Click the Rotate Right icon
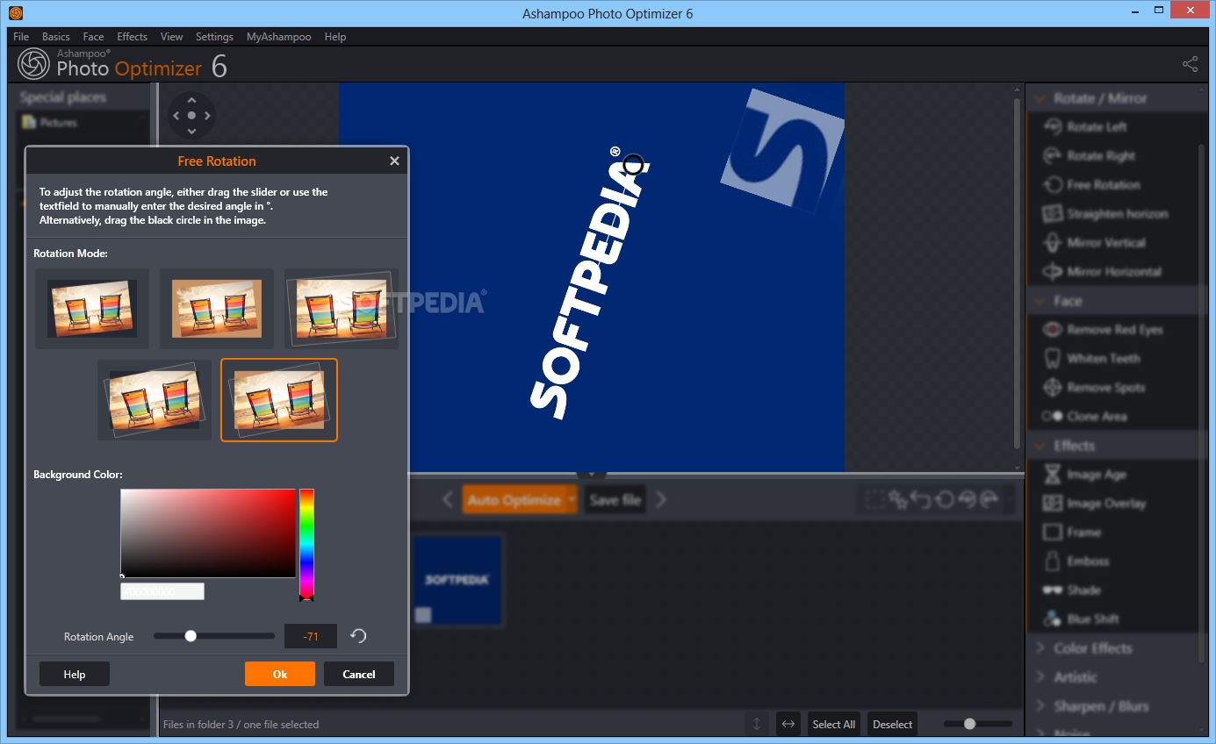 coord(1052,156)
